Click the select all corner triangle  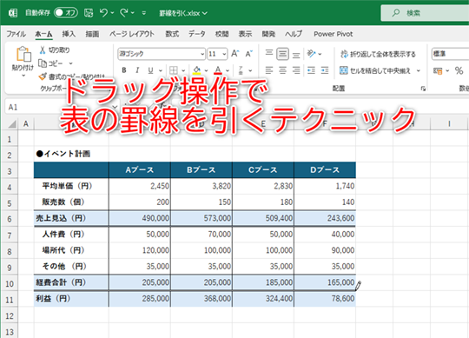[x=11, y=123]
